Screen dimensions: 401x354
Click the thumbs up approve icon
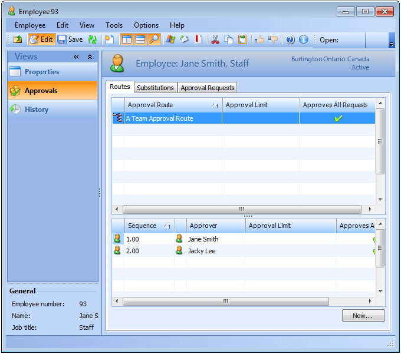[259, 39]
